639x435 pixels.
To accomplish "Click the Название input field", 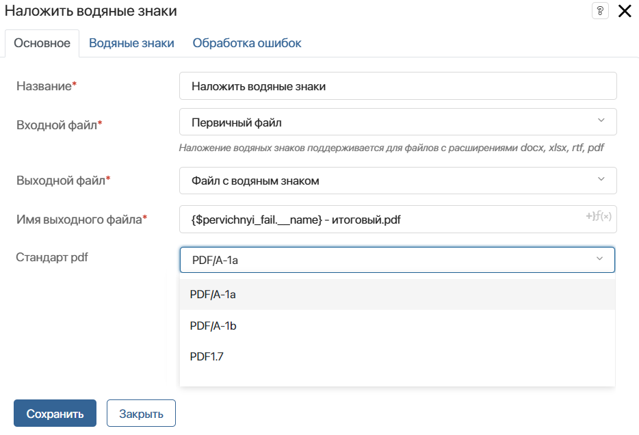I will click(397, 86).
